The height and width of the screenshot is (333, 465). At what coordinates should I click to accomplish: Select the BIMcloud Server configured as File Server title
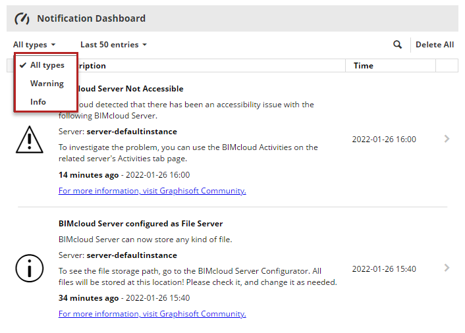140,224
